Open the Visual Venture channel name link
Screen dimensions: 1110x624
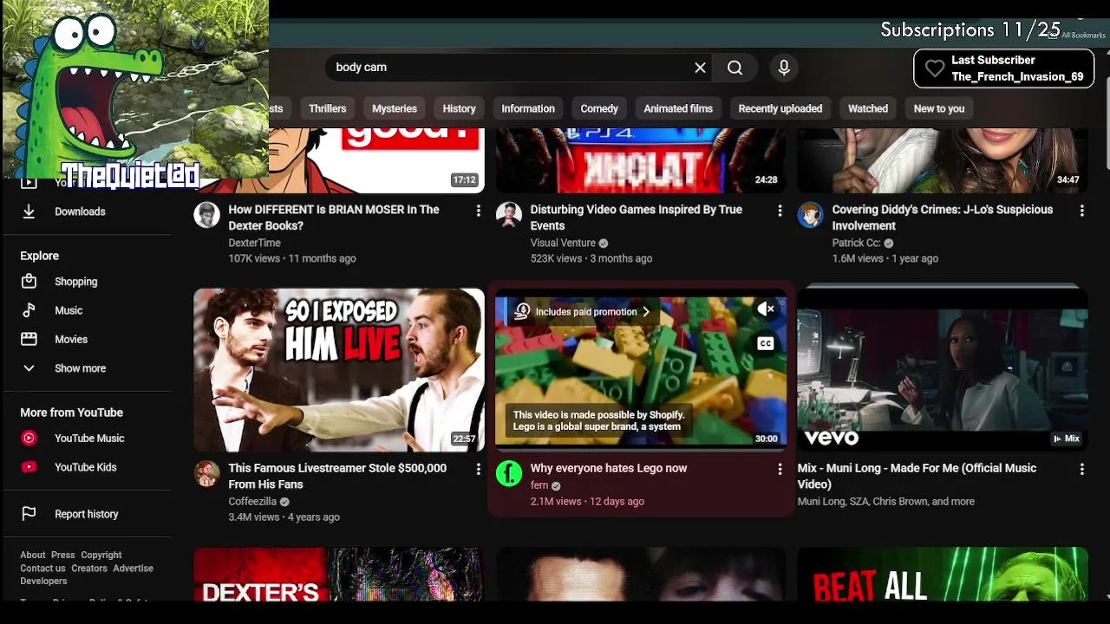(x=563, y=243)
